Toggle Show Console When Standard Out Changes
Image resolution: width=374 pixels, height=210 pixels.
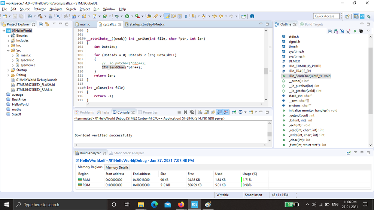pos(219,112)
